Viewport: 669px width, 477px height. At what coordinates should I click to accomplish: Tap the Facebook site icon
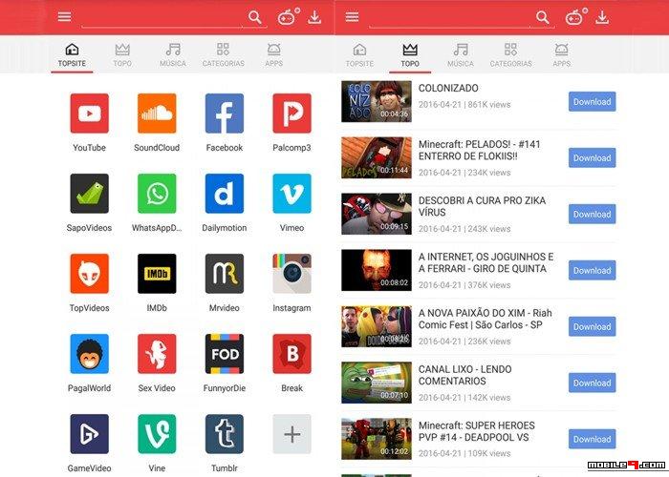[x=225, y=114]
